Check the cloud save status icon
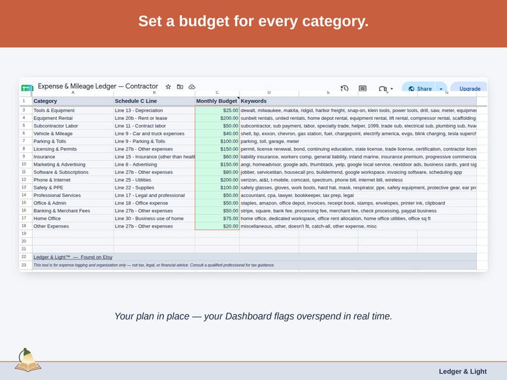The width and height of the screenshot is (507, 380). point(192,87)
